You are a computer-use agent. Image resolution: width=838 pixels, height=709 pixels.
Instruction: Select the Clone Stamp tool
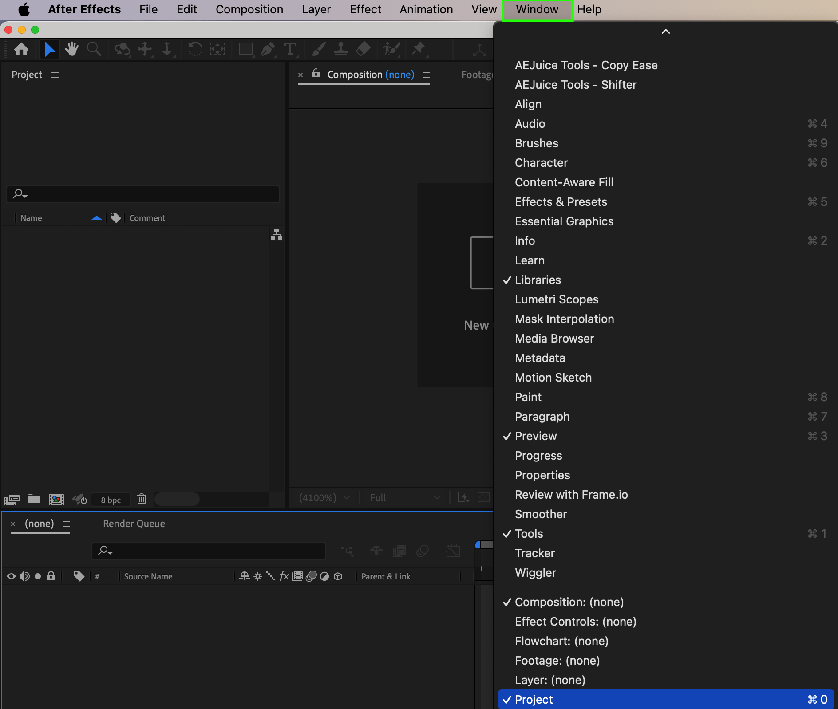[340, 49]
